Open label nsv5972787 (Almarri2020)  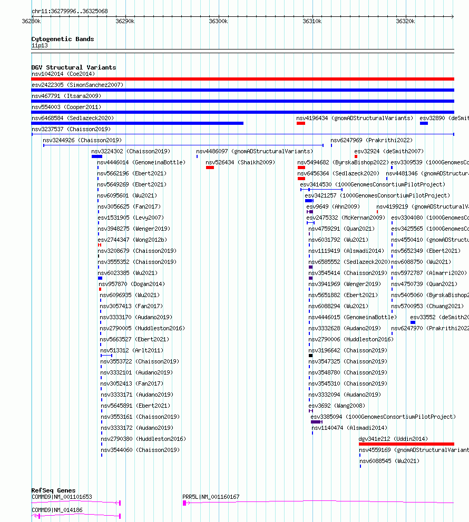[429, 273]
